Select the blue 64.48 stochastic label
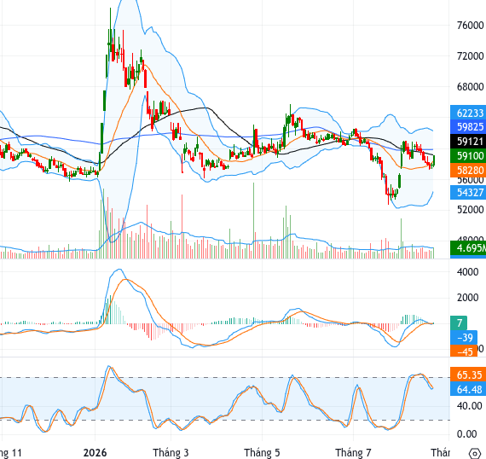The height and width of the screenshot is (459, 486). click(x=468, y=389)
